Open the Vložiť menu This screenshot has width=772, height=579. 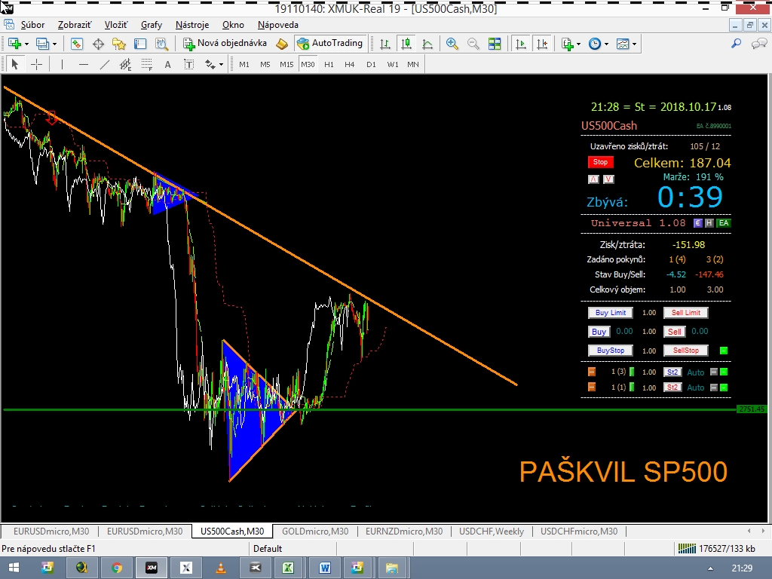coord(115,25)
